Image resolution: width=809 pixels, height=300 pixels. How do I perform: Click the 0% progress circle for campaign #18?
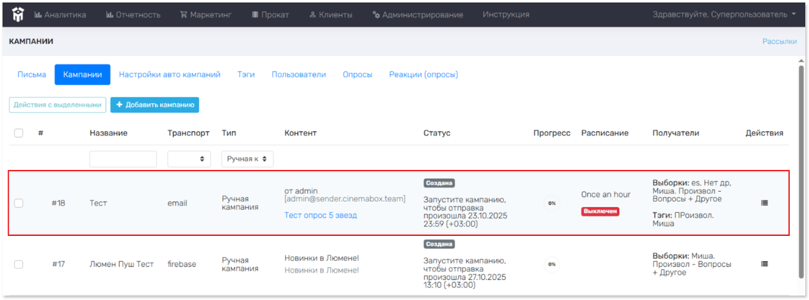coord(551,203)
